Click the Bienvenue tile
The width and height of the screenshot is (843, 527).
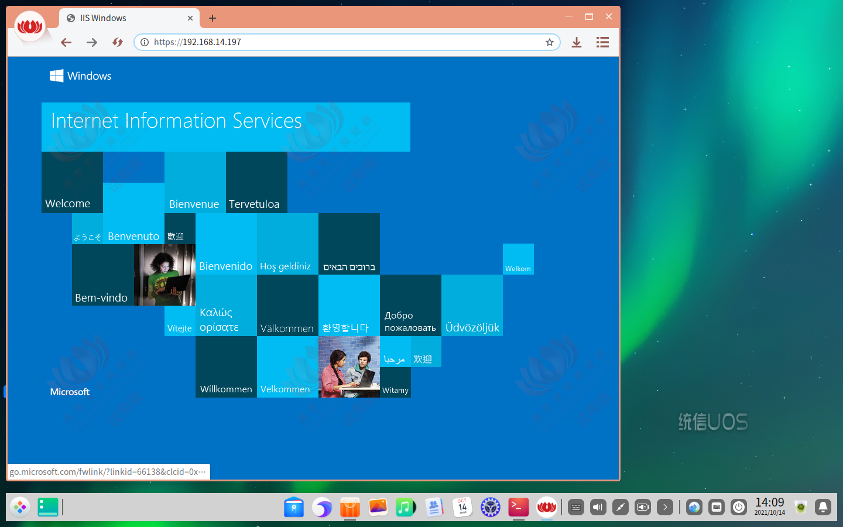pyautogui.click(x=195, y=182)
